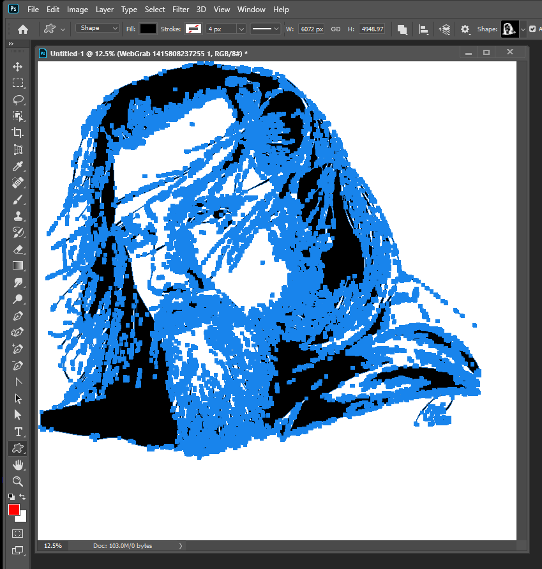542x569 pixels.
Task: Click the Home button in options bar
Action: 23,29
